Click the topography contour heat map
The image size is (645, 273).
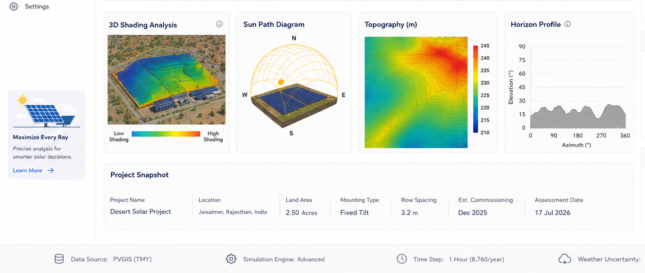[416, 92]
